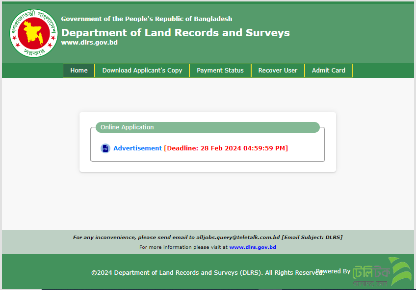Viewport: 416px width, 290px height.
Task: Select Recover User in navigation bar
Action: click(278, 71)
